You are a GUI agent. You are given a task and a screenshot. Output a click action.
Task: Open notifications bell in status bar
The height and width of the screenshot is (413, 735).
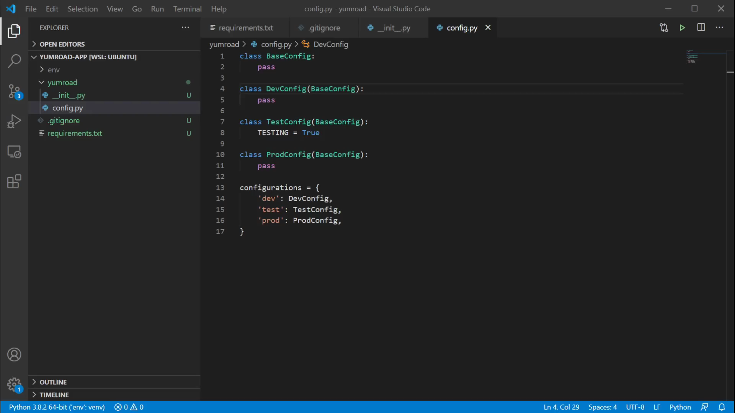(x=722, y=407)
